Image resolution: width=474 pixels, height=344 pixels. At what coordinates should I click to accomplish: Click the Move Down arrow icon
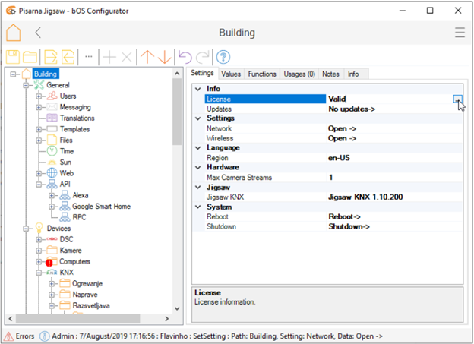(x=163, y=57)
